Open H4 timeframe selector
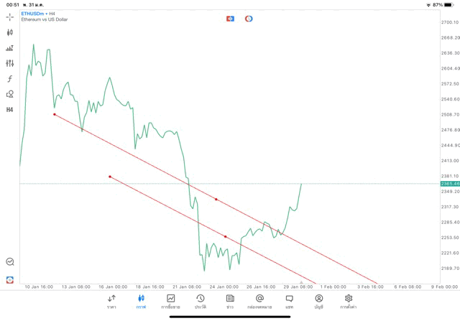The image size is (460, 321). 10,110
